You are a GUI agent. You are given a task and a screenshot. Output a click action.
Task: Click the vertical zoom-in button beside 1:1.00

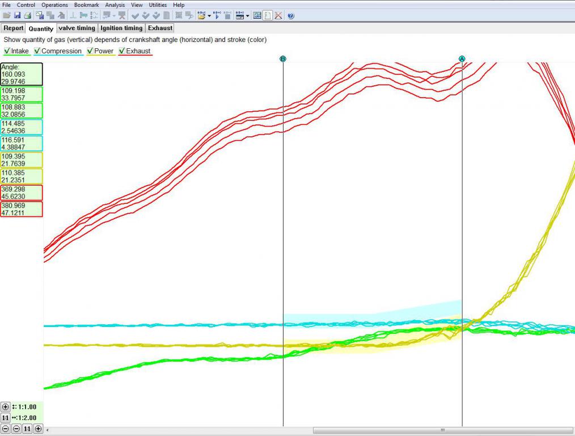click(5, 406)
